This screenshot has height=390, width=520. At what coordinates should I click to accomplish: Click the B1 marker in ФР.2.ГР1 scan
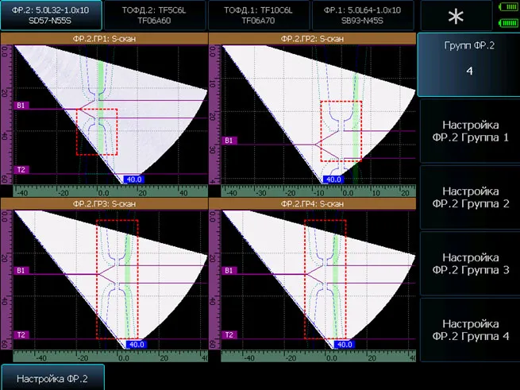pyautogui.click(x=21, y=104)
